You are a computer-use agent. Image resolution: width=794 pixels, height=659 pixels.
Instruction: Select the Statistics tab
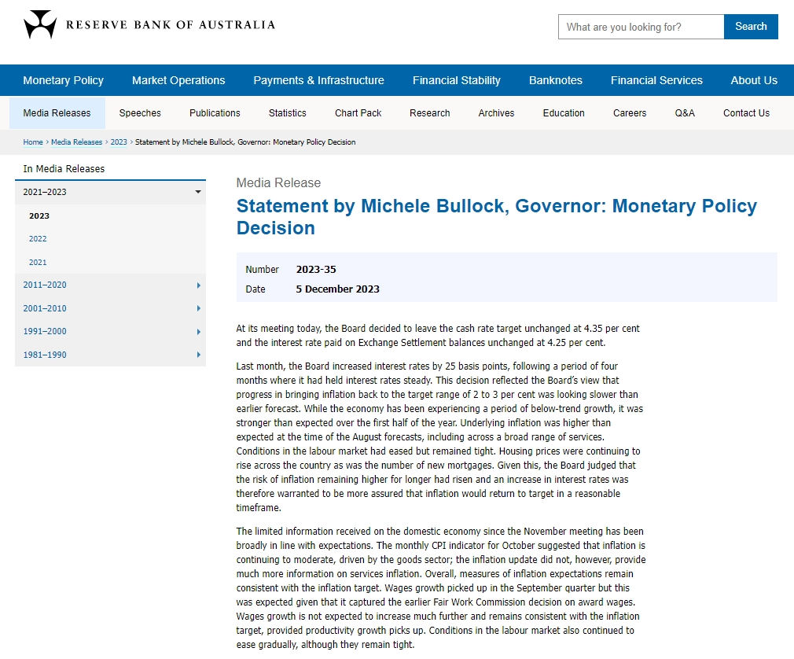[288, 113]
